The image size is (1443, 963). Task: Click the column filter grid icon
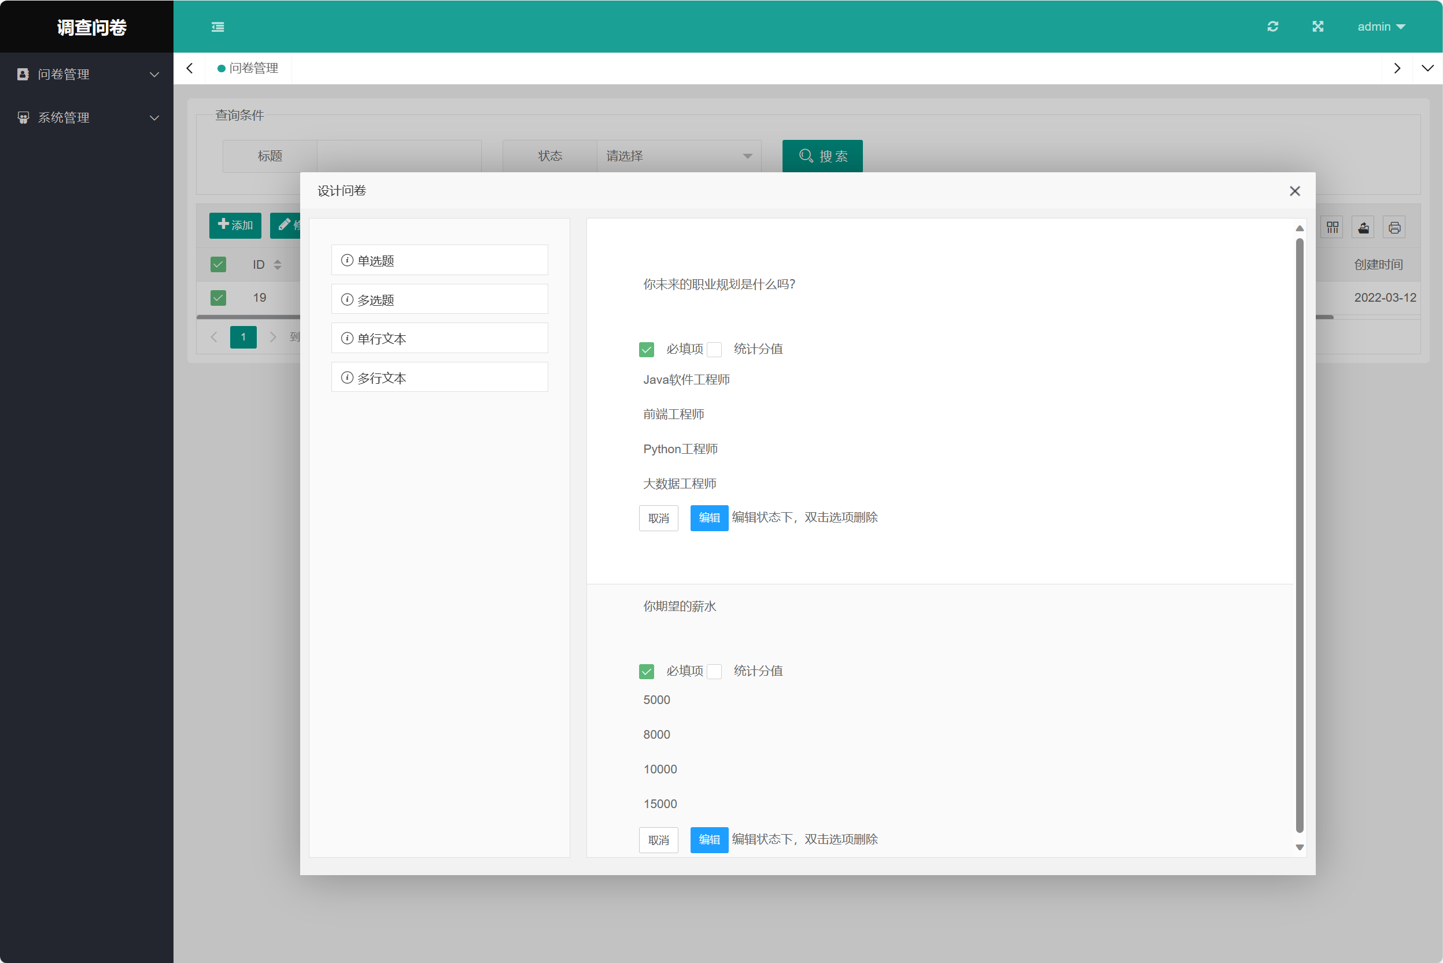pyautogui.click(x=1333, y=228)
